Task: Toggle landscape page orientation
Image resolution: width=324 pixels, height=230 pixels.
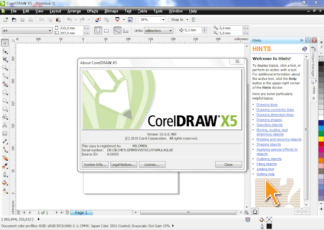Action: (106, 31)
